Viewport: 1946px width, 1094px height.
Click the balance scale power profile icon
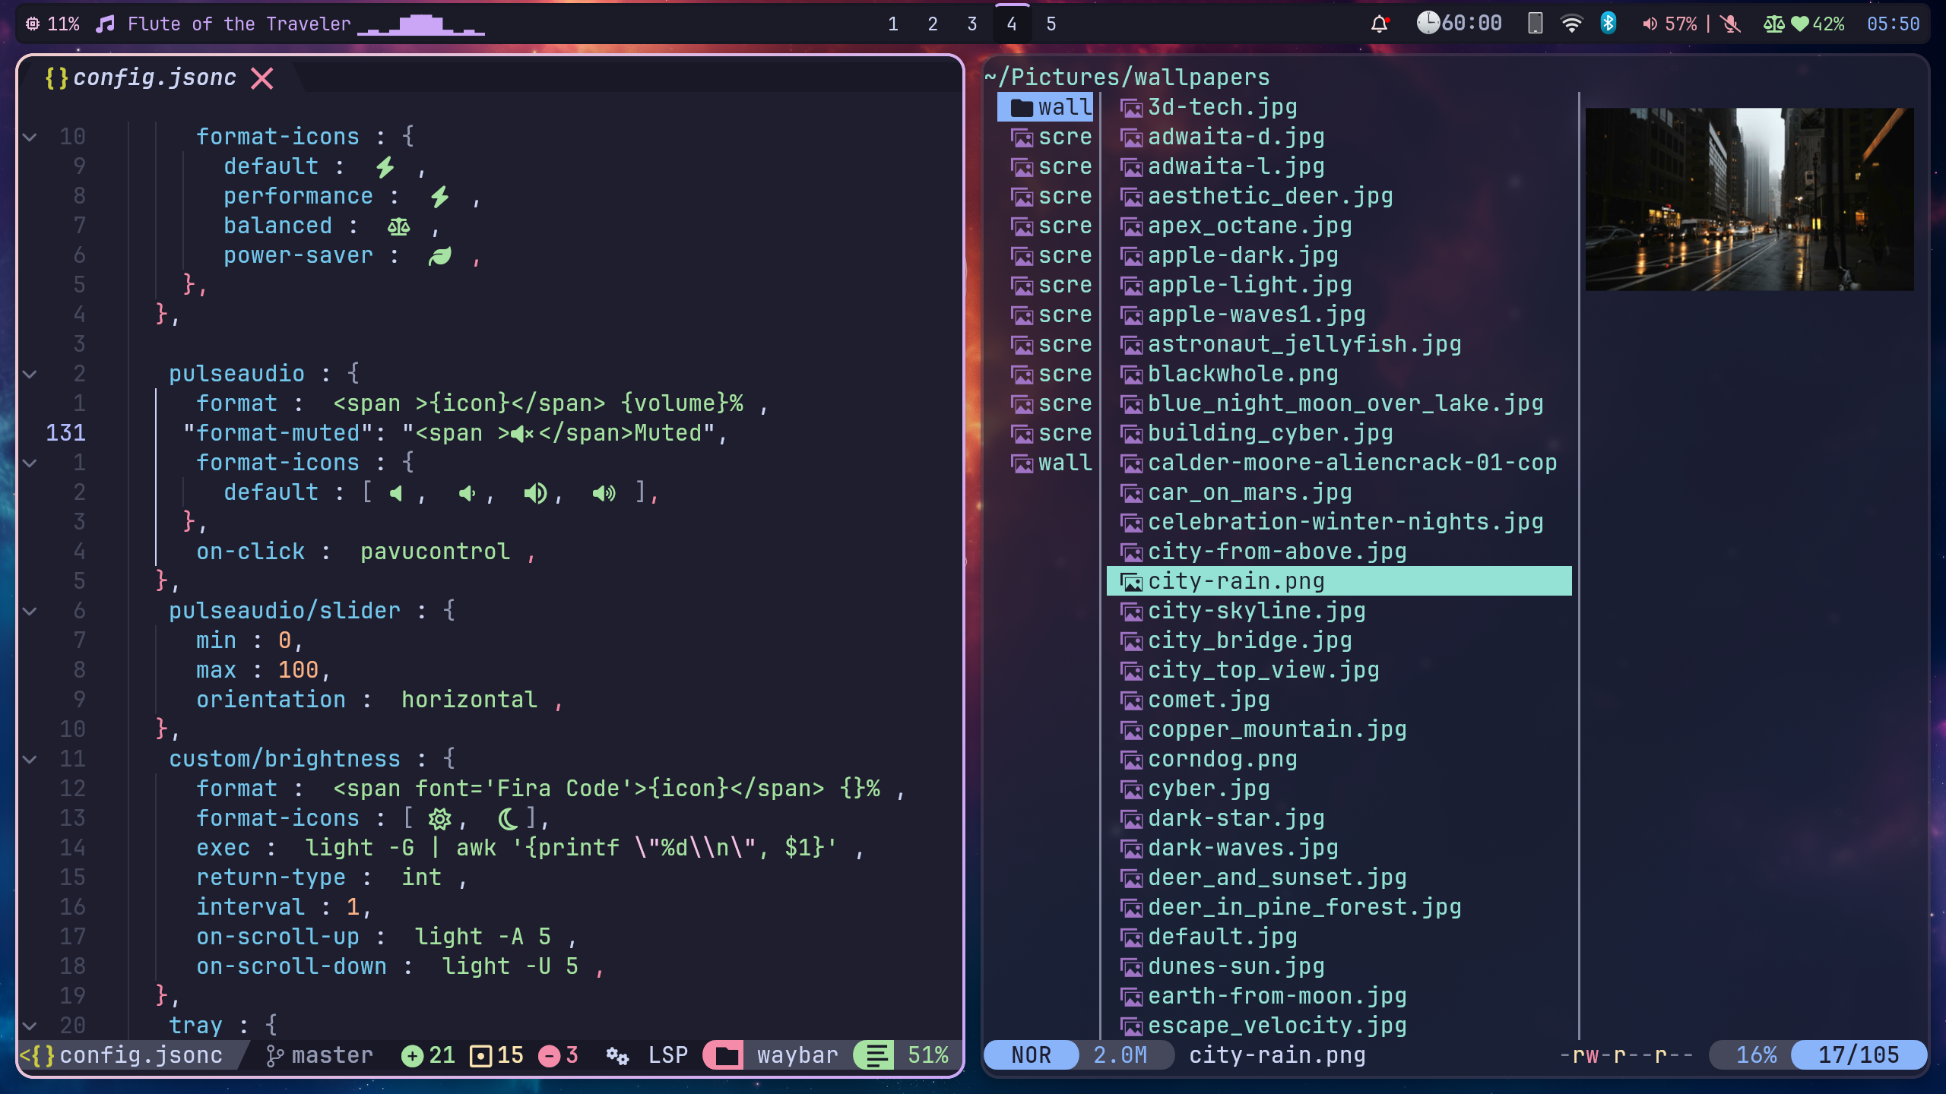pyautogui.click(x=1773, y=24)
